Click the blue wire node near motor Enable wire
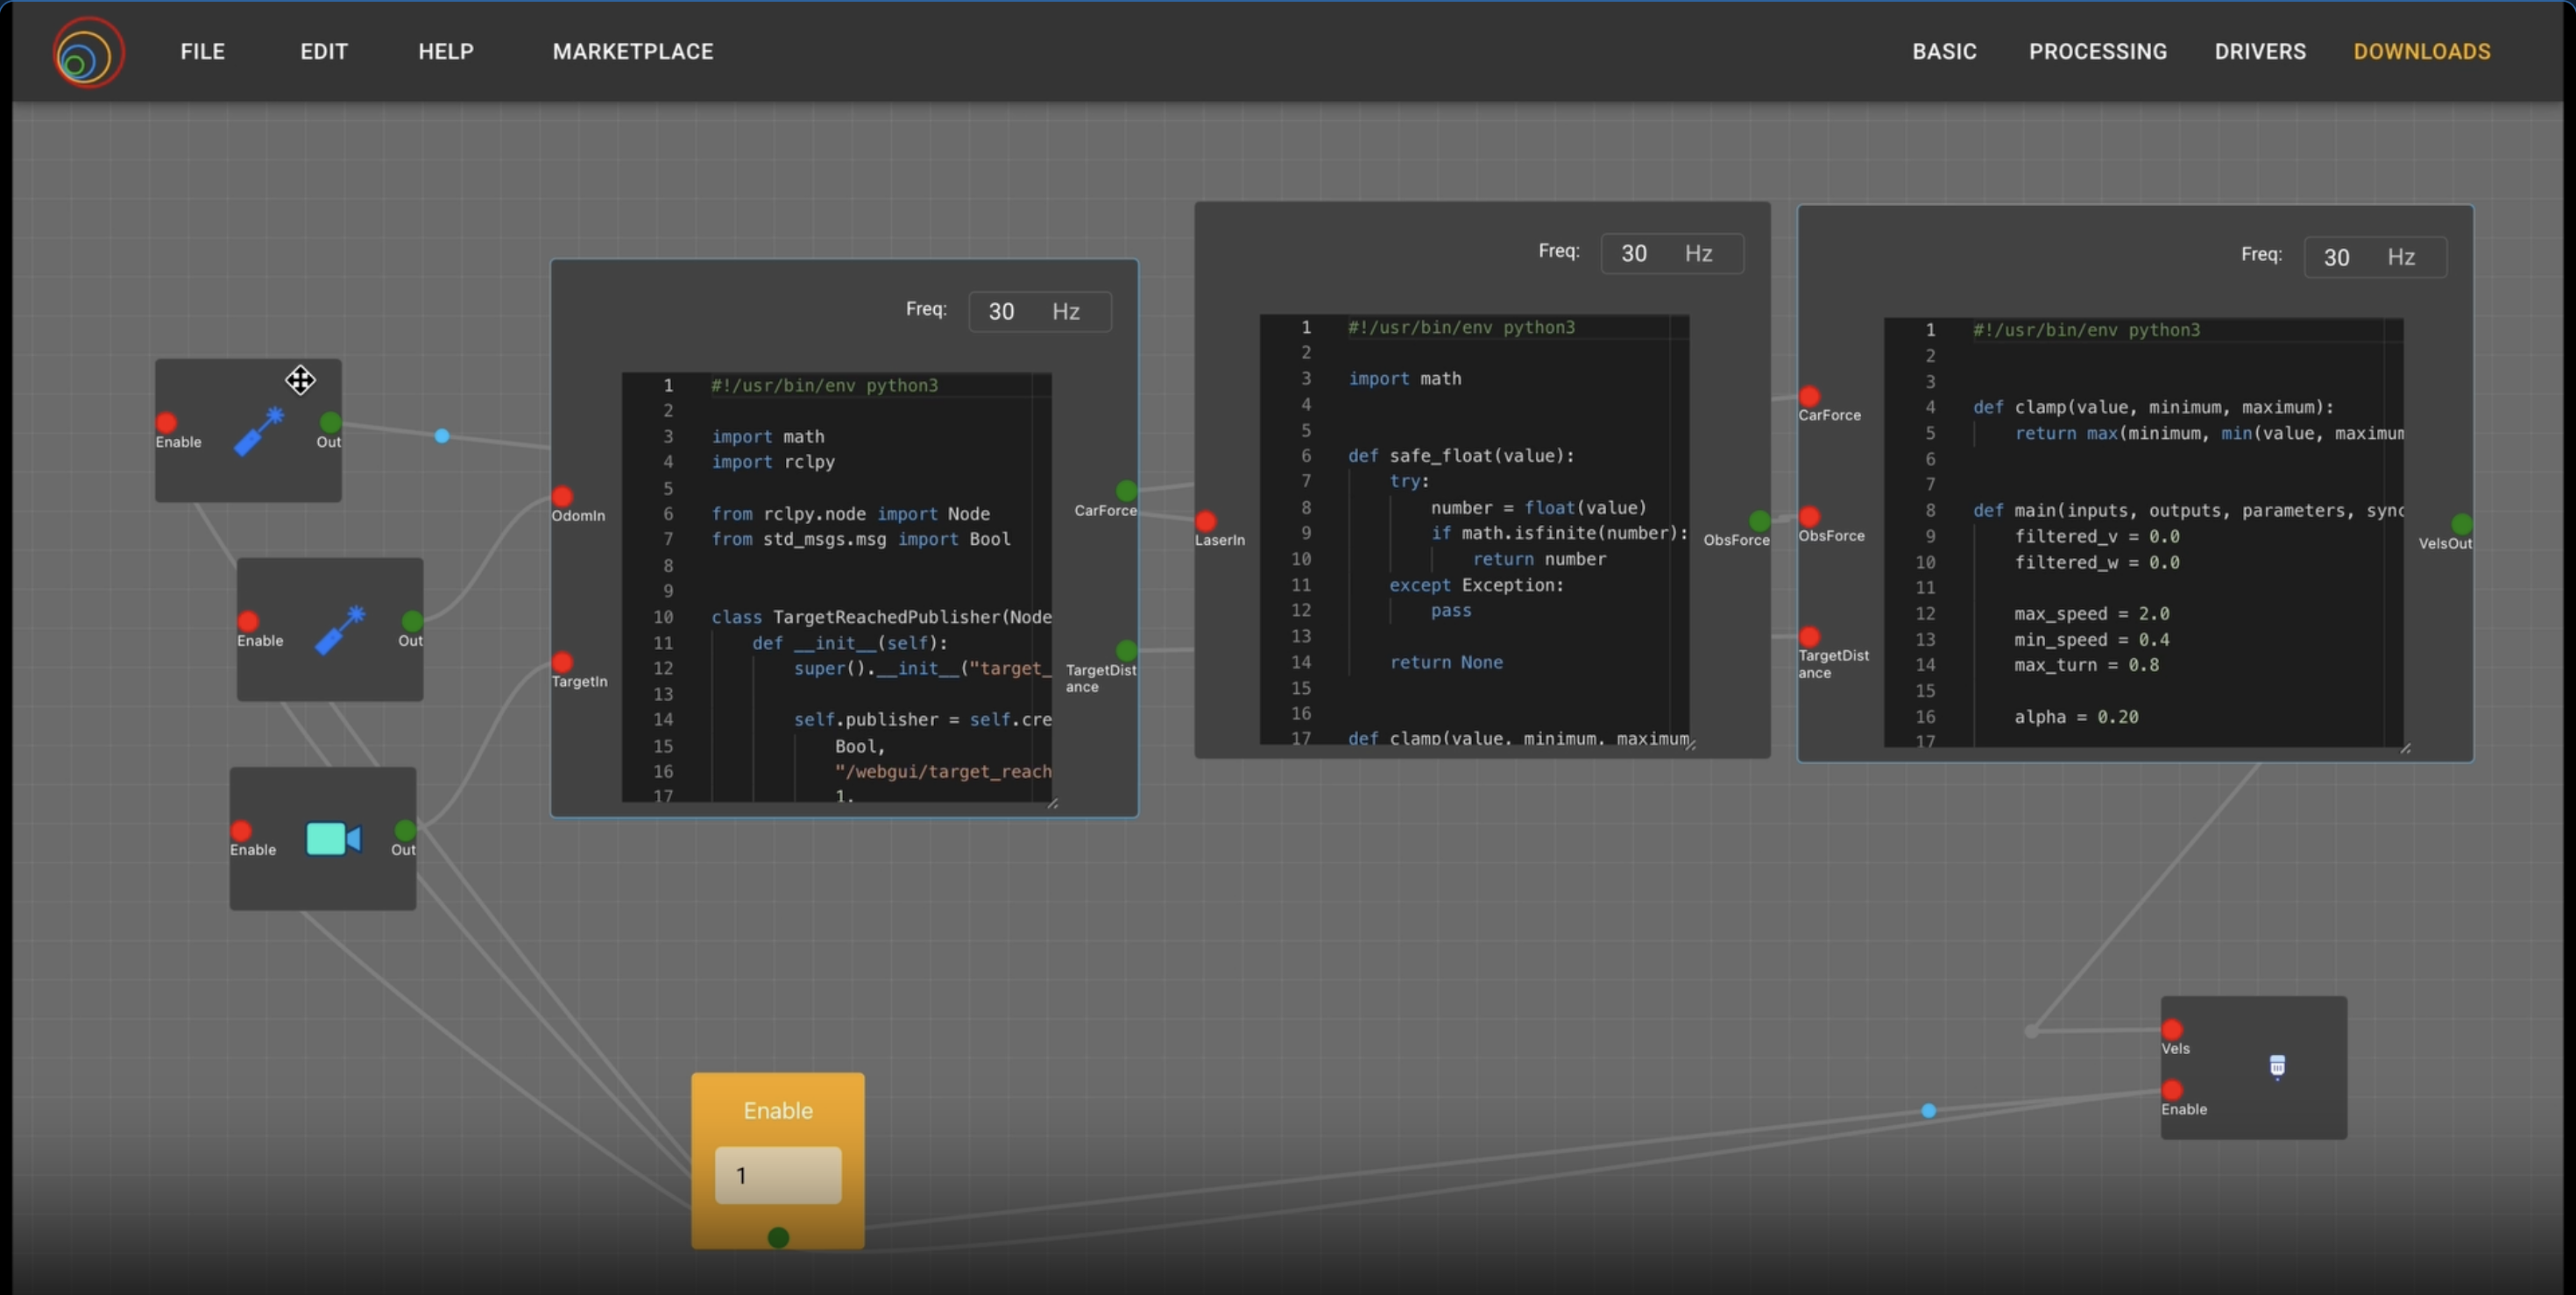Viewport: 2576px width, 1295px height. click(x=1929, y=1111)
